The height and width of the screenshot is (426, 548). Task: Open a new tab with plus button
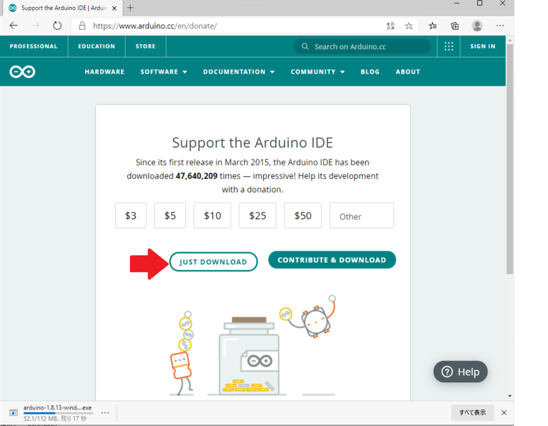131,7
